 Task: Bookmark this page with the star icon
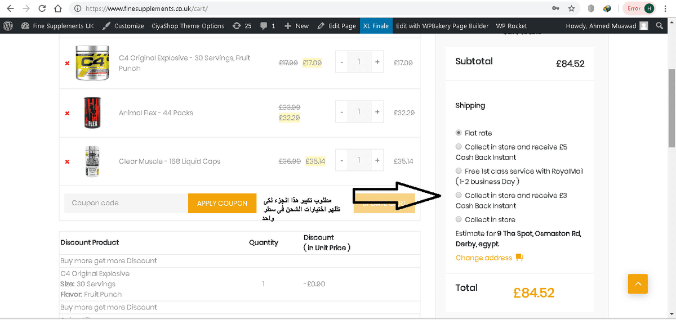(x=571, y=8)
